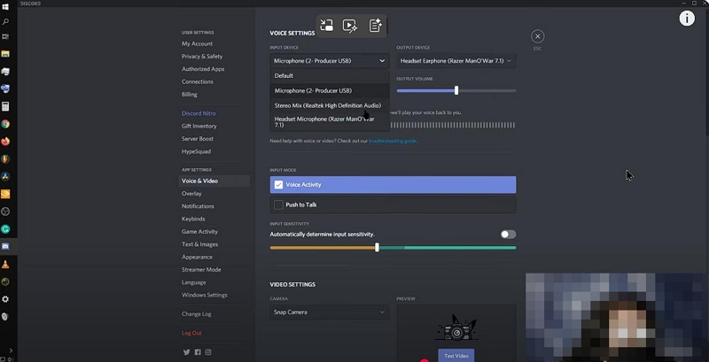709x362 pixels.
Task: Open Discord's Instagram page icon
Action: (x=208, y=352)
